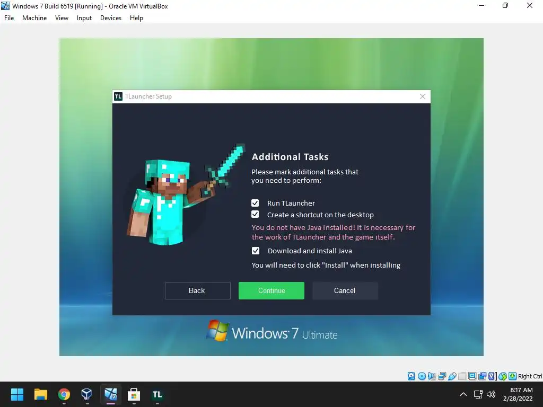Open Microsoft Store from taskbar
Viewport: 543px width, 407px height.
(x=134, y=394)
